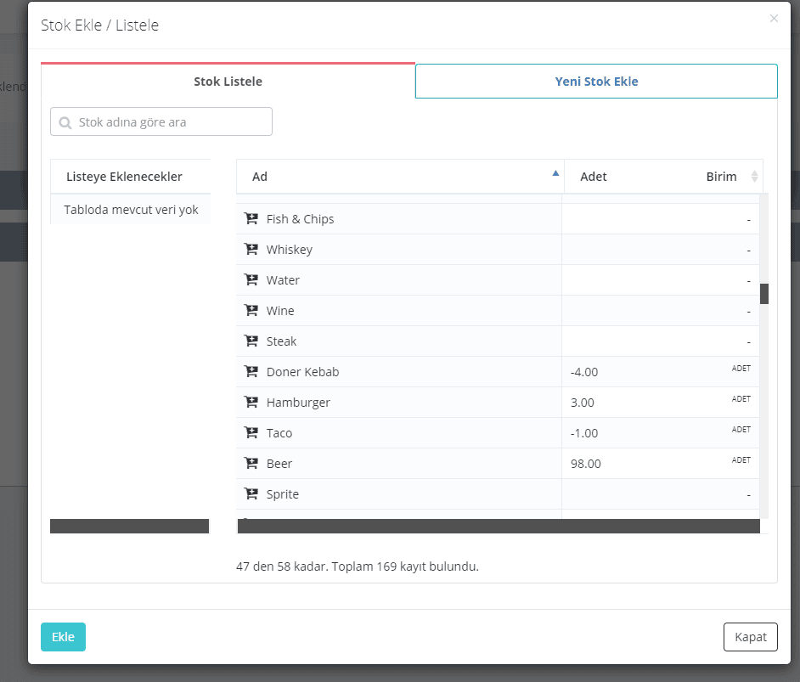
Task: Focus the Stok adına göre ara field
Action: click(x=161, y=122)
